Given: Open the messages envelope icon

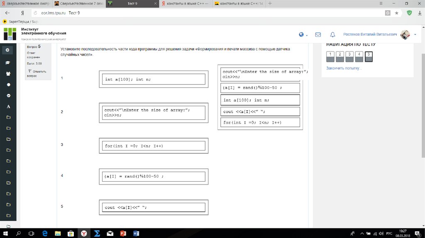Looking at the screenshot, I should pos(318,35).
